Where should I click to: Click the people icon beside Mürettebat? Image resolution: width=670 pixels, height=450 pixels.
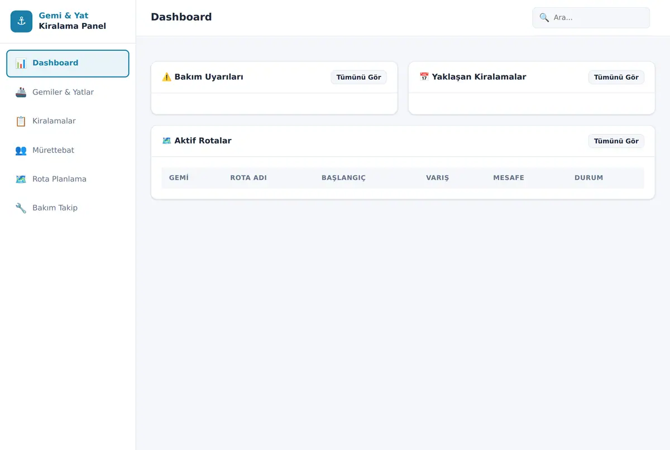click(21, 150)
